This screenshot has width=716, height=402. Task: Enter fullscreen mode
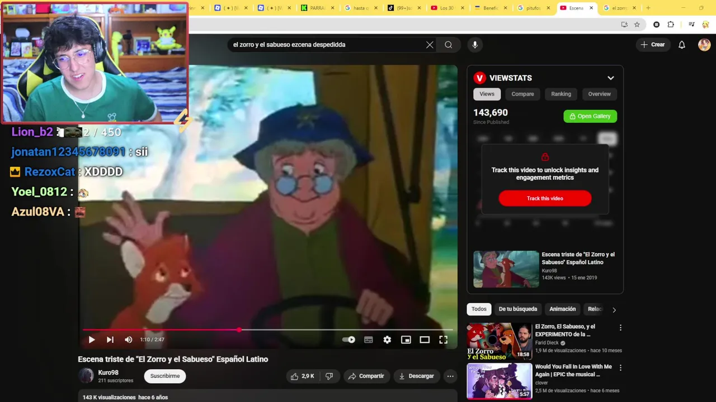coord(443,339)
